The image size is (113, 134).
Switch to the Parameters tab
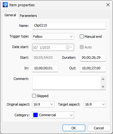point(28,16)
